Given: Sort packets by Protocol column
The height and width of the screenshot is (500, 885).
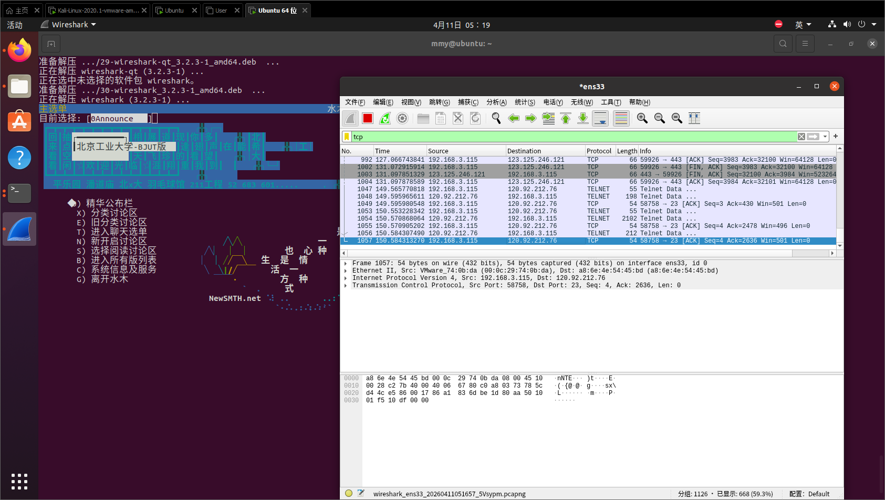Looking at the screenshot, I should pyautogui.click(x=600, y=151).
